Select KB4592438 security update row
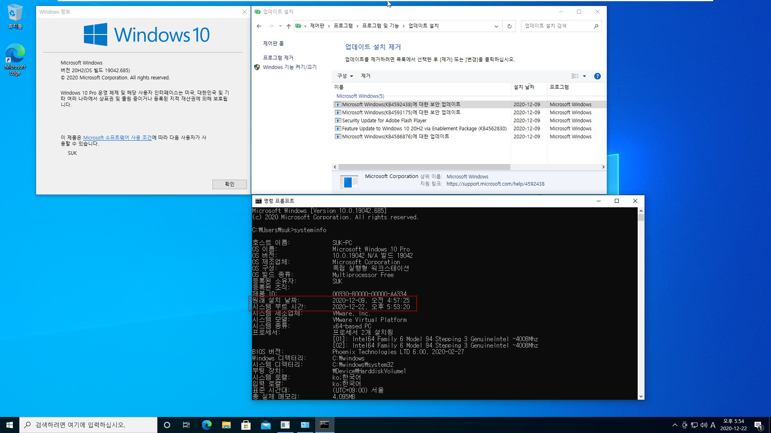Viewport: 771px width, 433px height. [469, 105]
